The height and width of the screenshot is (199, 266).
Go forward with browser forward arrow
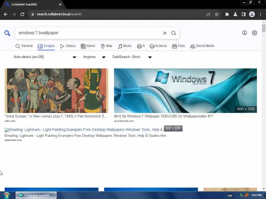tap(14, 14)
